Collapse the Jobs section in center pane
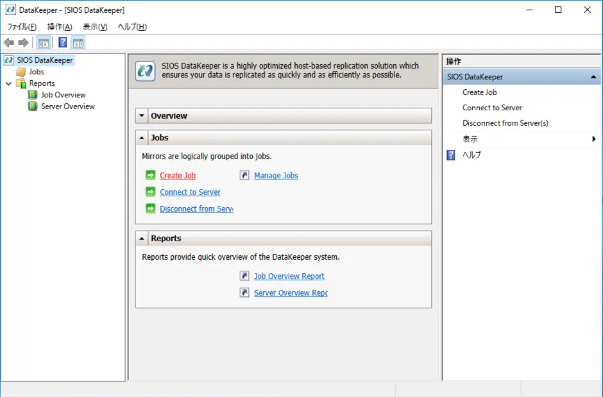Image resolution: width=603 pixels, height=397 pixels. tap(142, 138)
